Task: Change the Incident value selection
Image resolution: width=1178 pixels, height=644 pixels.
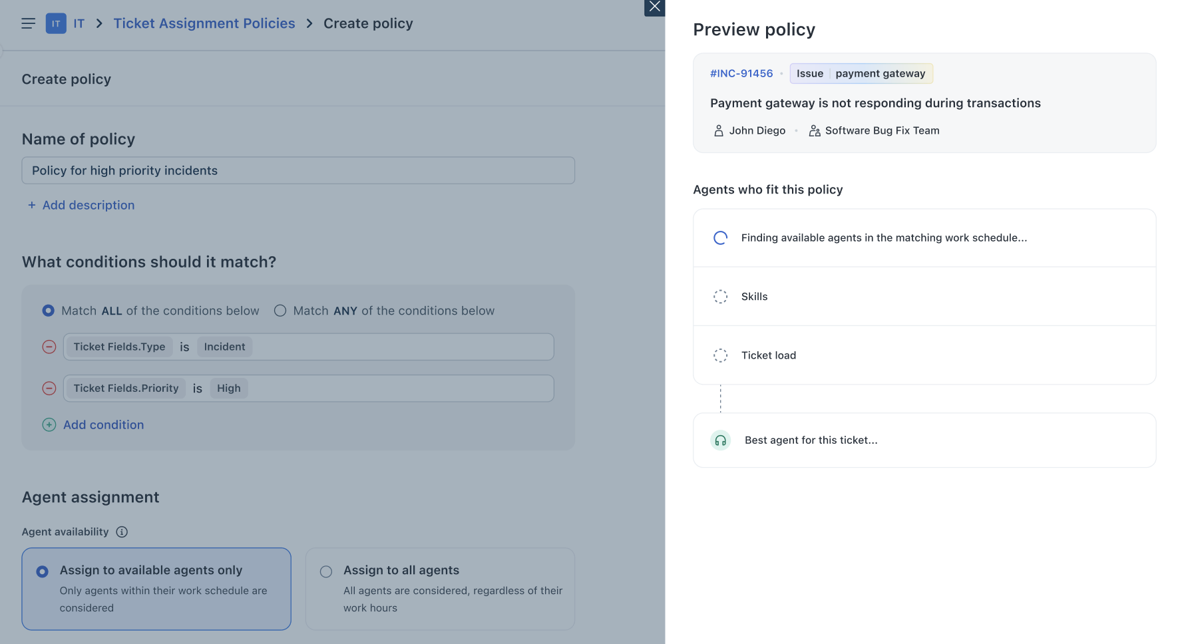Action: pyautogui.click(x=224, y=347)
